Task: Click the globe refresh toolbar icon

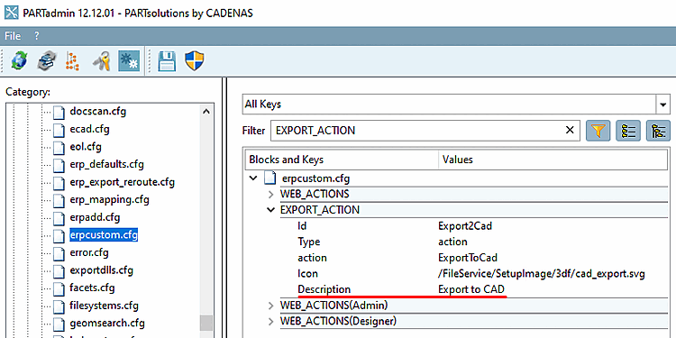Action: (19, 60)
